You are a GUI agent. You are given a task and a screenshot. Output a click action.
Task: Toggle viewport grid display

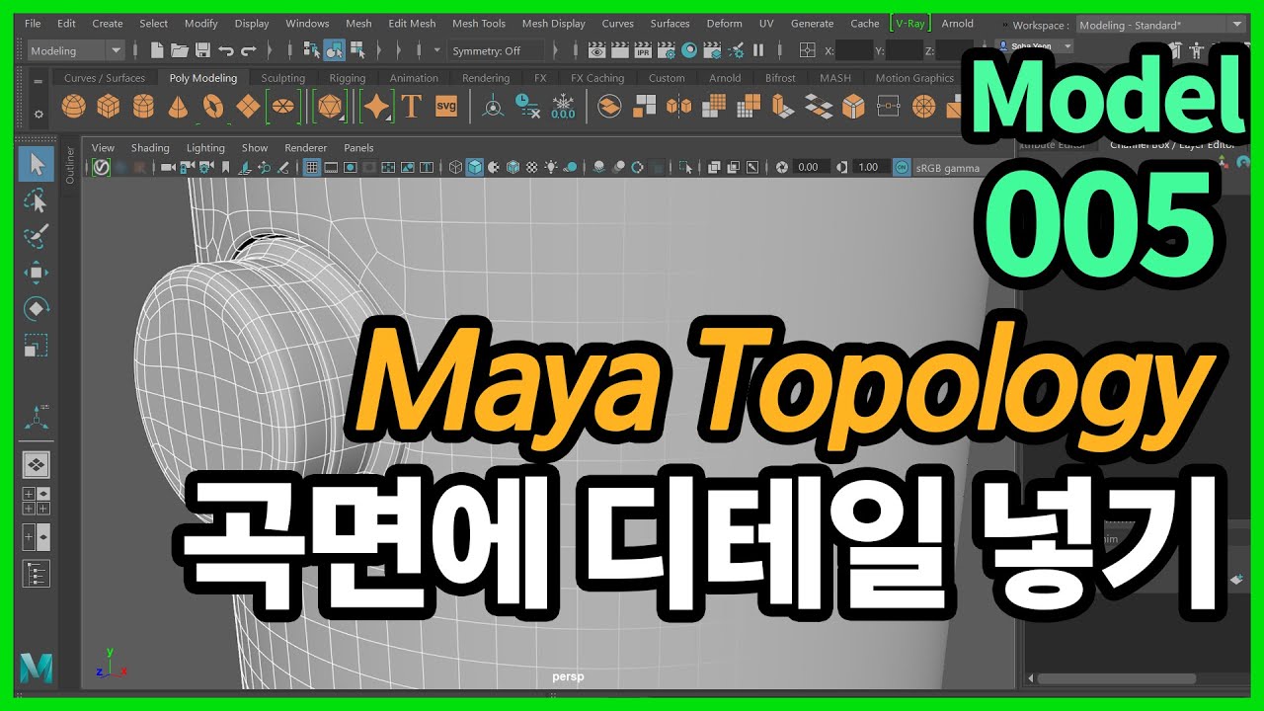pyautogui.click(x=312, y=168)
